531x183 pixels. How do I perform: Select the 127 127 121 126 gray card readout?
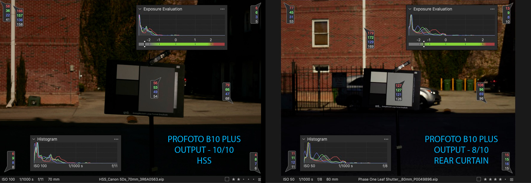point(399,92)
